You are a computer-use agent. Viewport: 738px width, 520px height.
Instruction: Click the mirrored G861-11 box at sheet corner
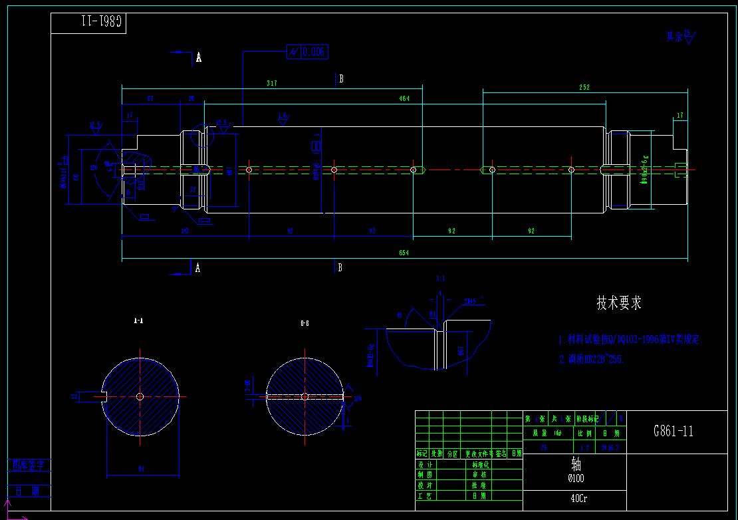[x=88, y=23]
